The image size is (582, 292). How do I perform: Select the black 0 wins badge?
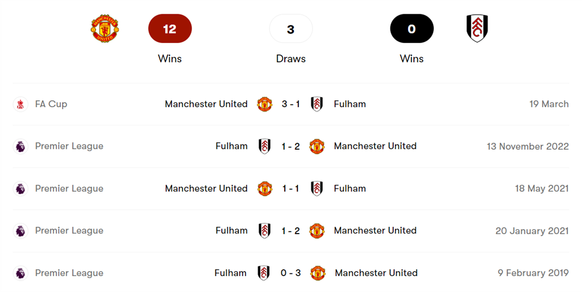tap(412, 29)
